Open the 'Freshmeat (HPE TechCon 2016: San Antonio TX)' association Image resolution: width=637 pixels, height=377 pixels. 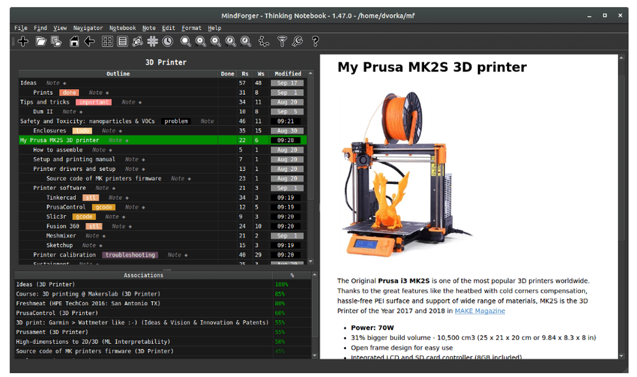pos(163,304)
